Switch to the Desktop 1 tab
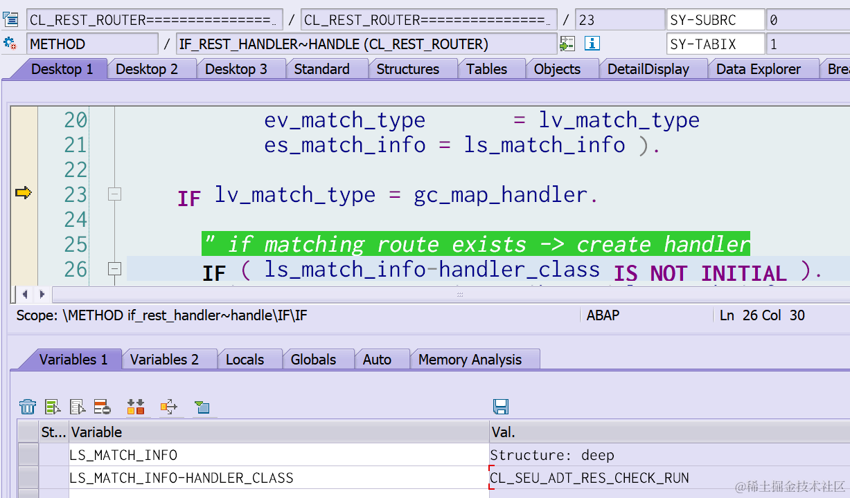This screenshot has width=850, height=498. pyautogui.click(x=62, y=69)
